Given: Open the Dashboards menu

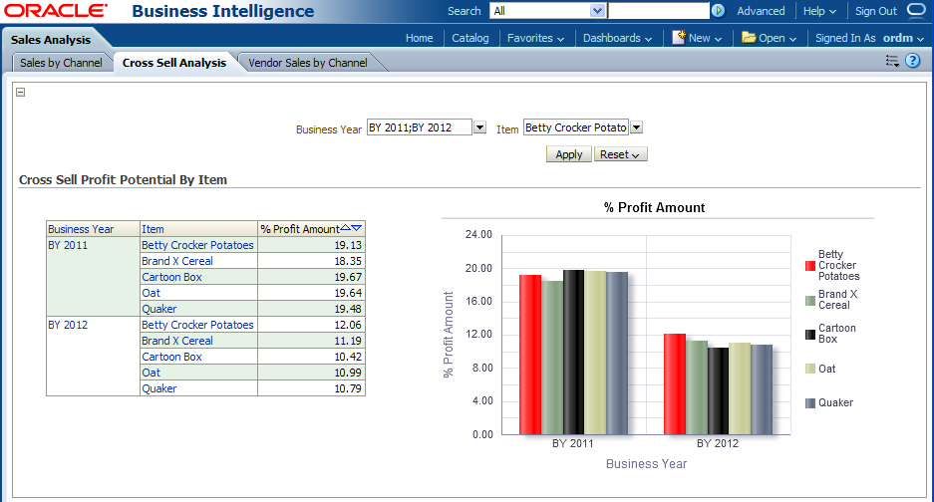Looking at the screenshot, I should 617,38.
